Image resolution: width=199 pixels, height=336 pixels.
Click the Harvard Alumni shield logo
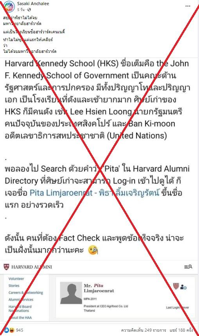click(x=6, y=267)
